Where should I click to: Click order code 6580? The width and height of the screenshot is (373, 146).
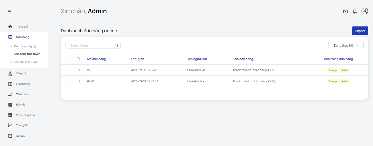(91, 81)
